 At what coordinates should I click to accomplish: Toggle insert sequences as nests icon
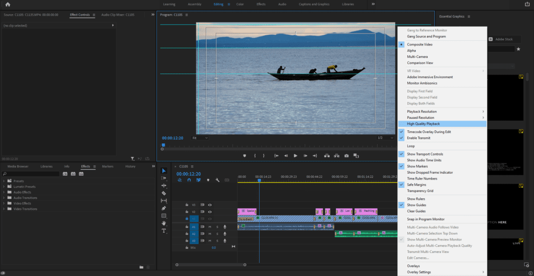180,180
